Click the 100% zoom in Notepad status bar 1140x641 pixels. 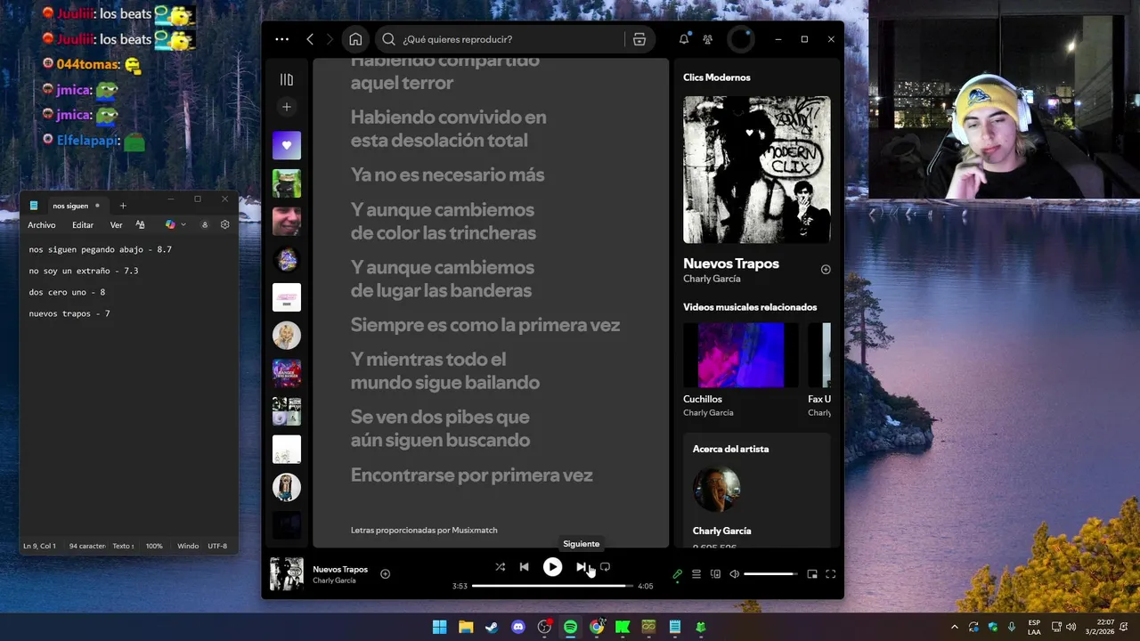pos(154,546)
